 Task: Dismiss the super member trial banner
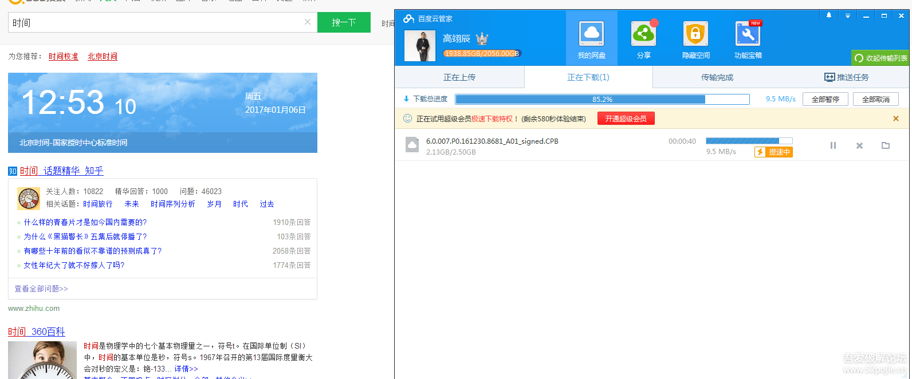point(896,119)
